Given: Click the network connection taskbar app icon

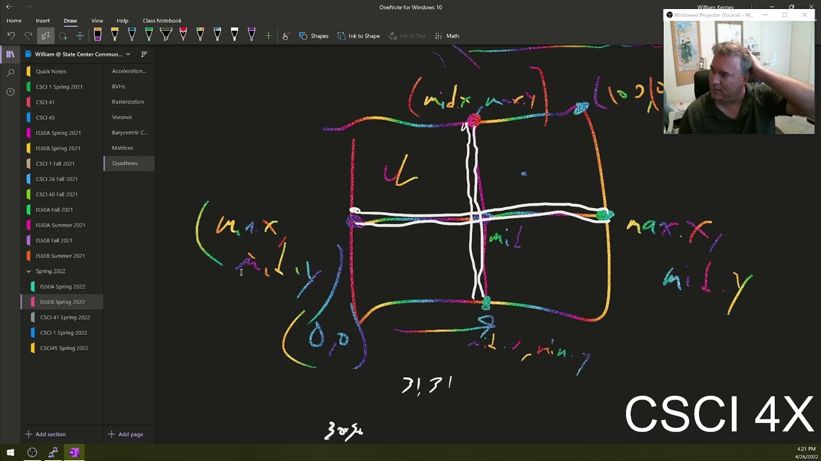Looking at the screenshot, I should tap(53, 453).
